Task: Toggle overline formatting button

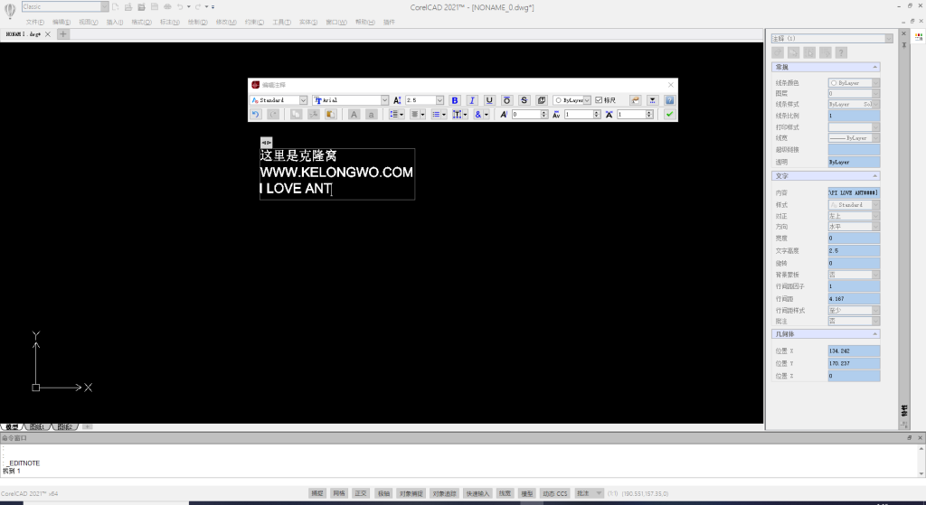Action: pos(506,100)
